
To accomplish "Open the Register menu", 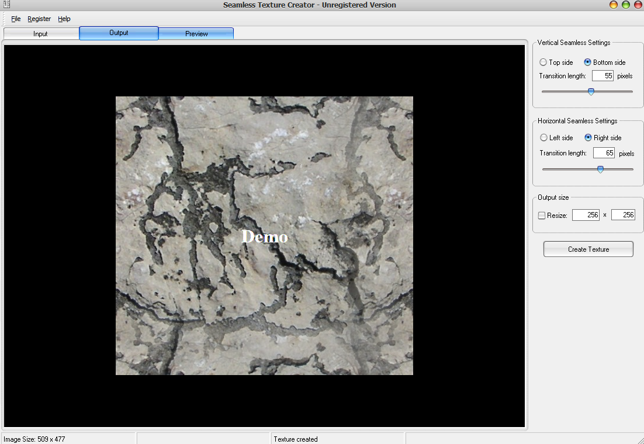I will [x=39, y=19].
